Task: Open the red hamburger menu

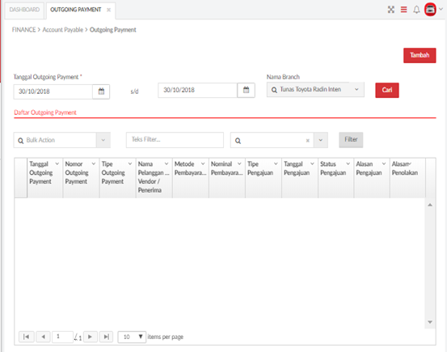Action: 403,10
